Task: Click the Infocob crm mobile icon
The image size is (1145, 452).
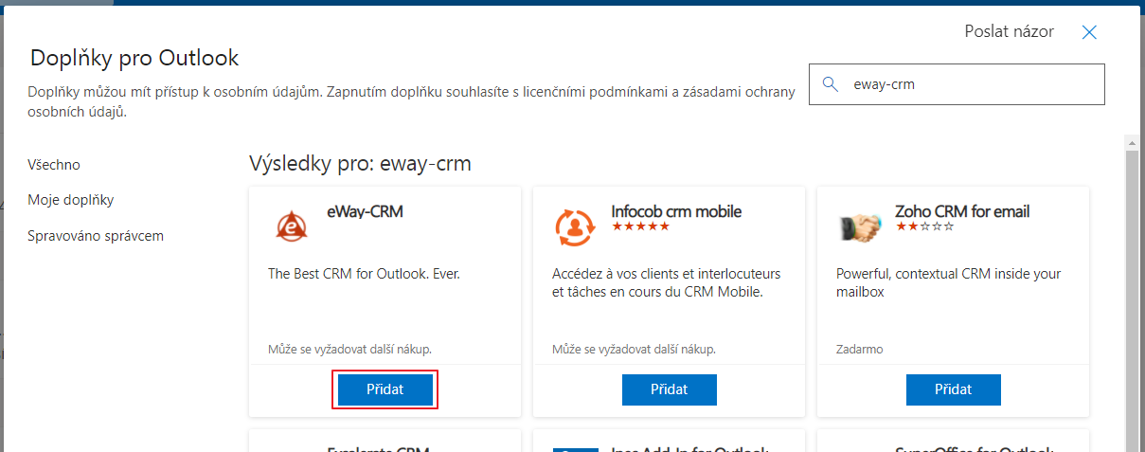Action: point(574,226)
